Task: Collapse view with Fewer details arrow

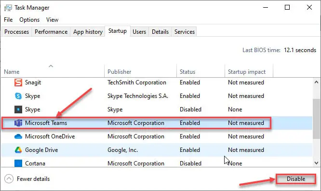Action: (x=9, y=179)
